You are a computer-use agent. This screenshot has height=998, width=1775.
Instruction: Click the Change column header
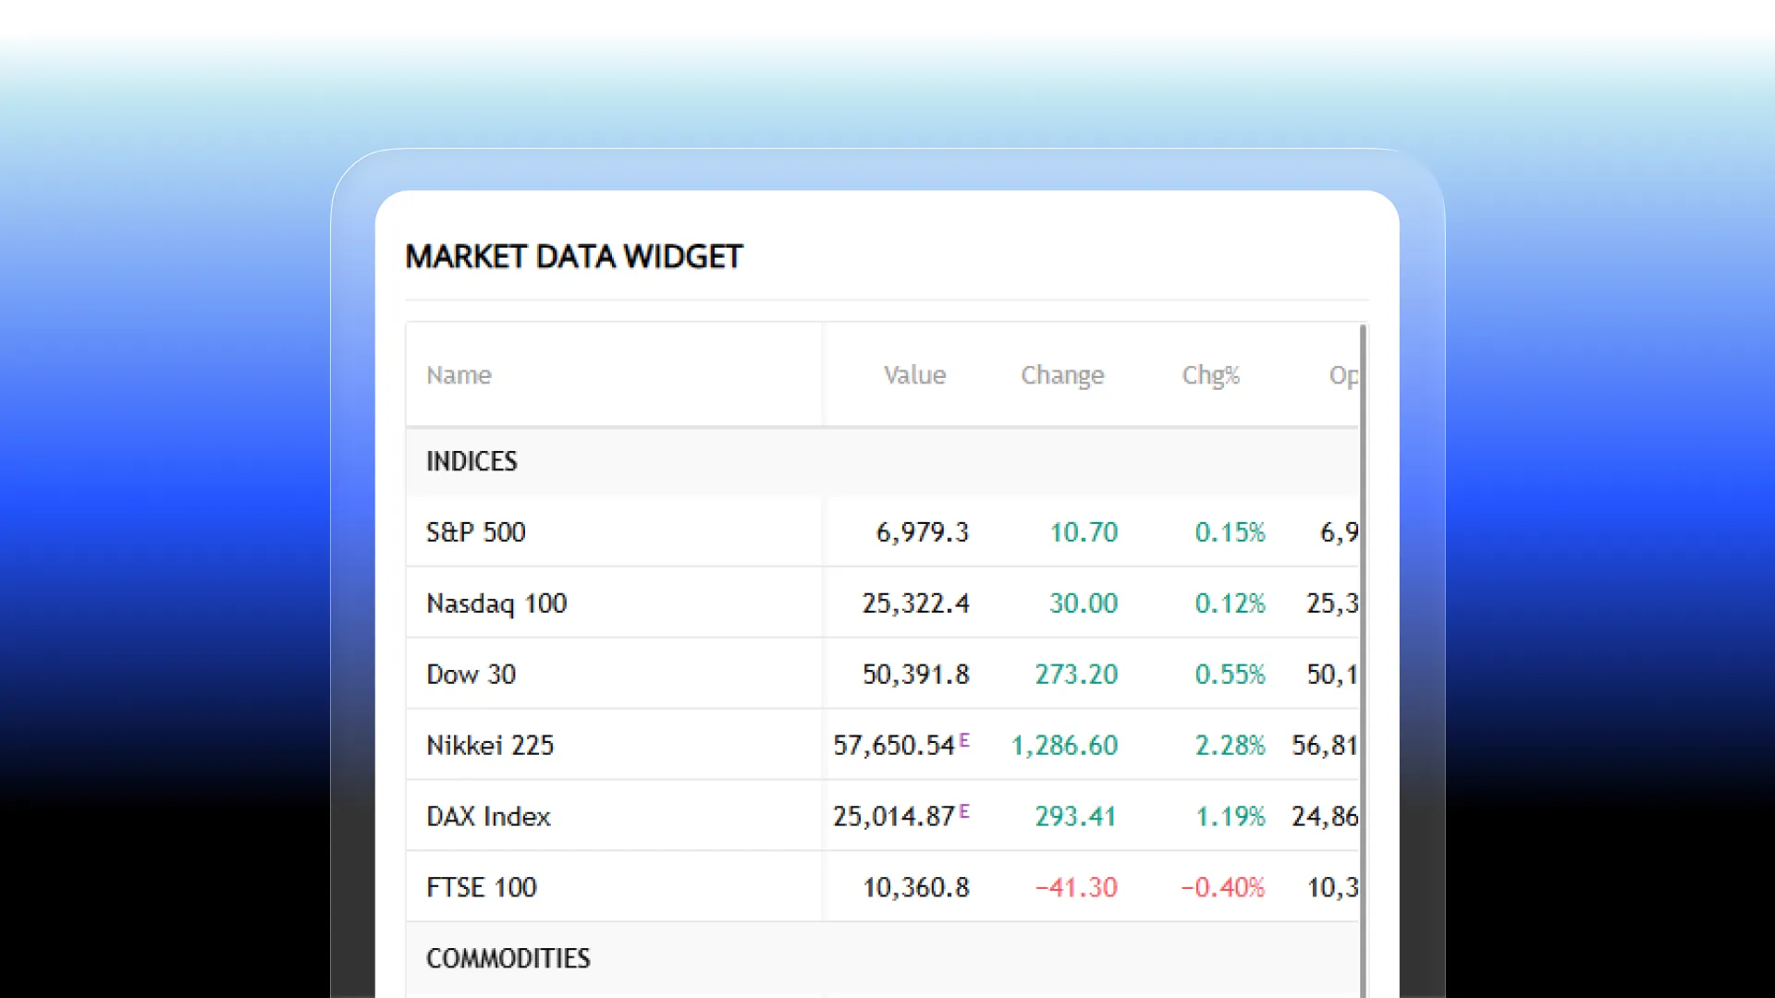click(x=1062, y=375)
